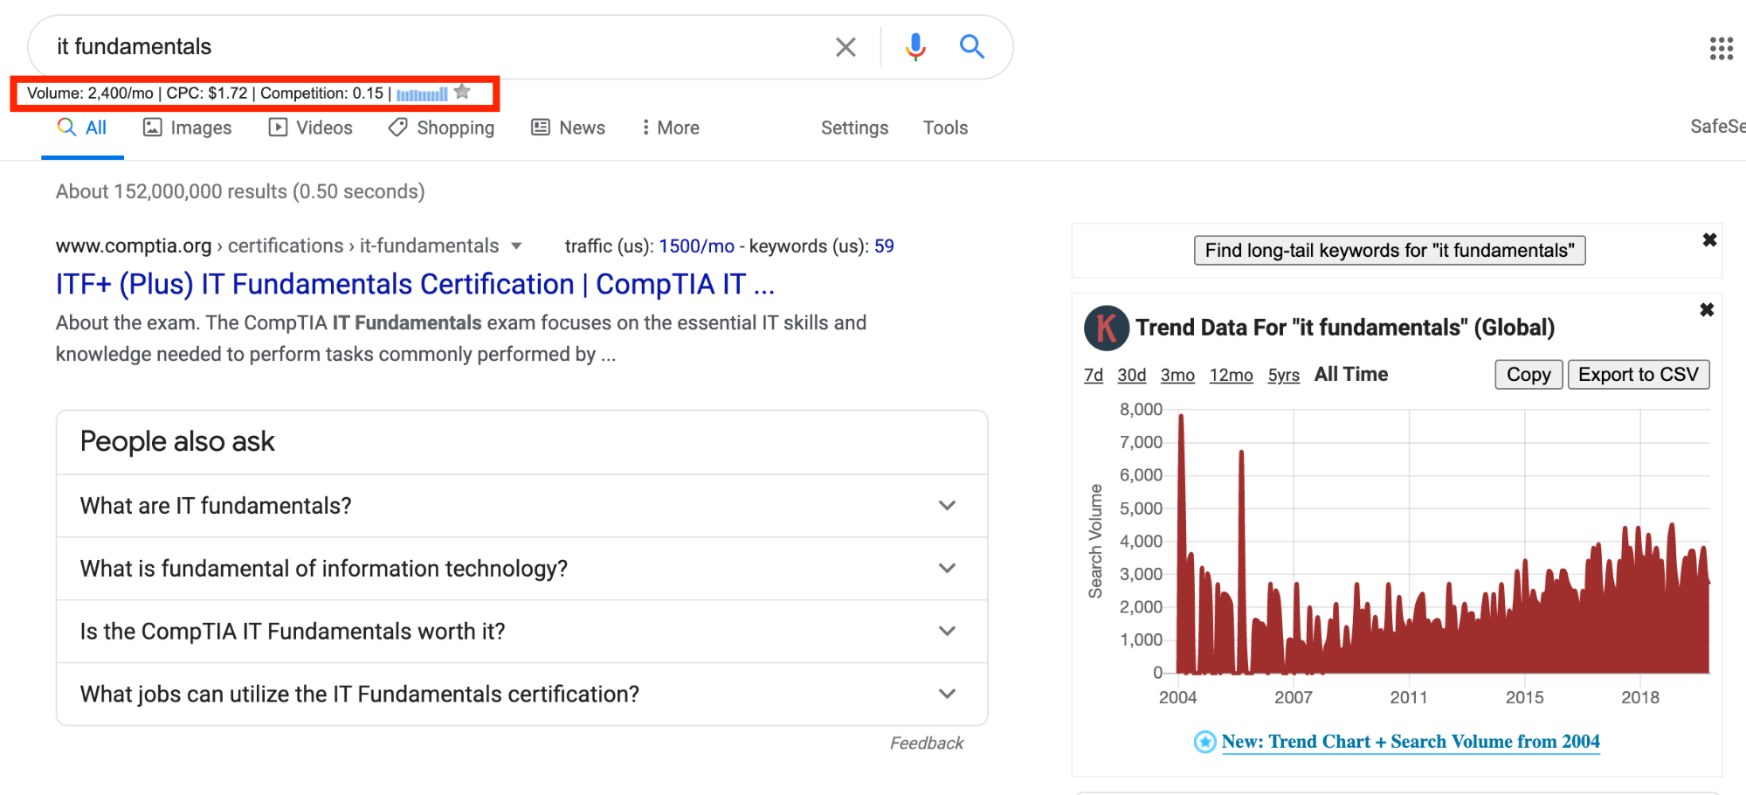Screen dimensions: 1746x795
Task: Switch to the Shopping tab
Action: (x=442, y=128)
